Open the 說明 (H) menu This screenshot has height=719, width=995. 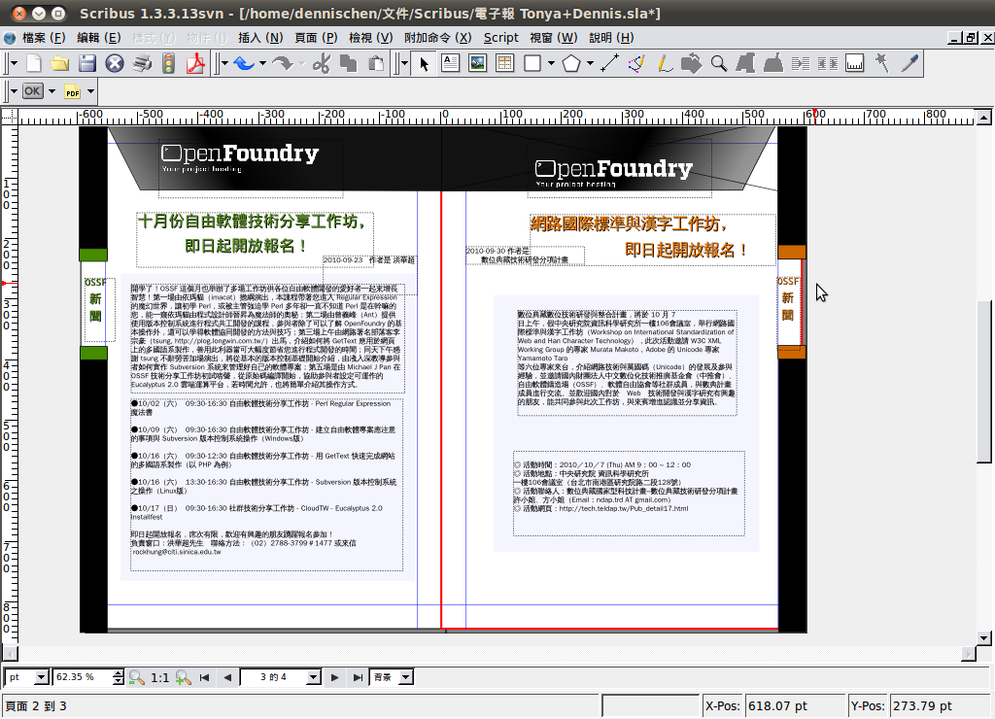coord(611,38)
